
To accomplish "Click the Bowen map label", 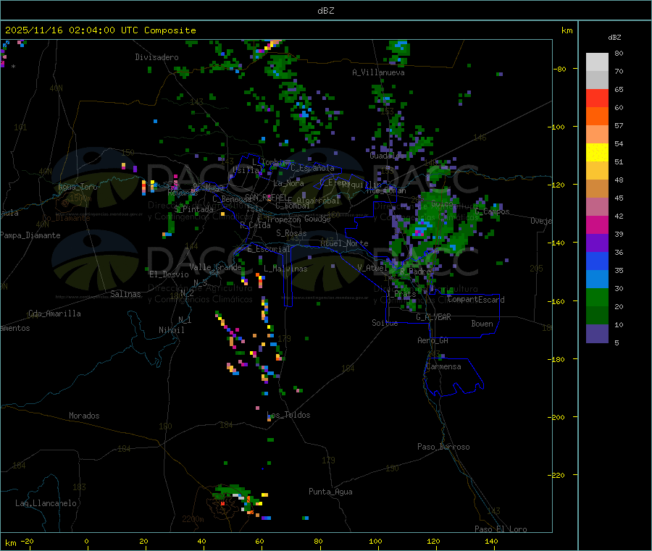I will pos(482,324).
